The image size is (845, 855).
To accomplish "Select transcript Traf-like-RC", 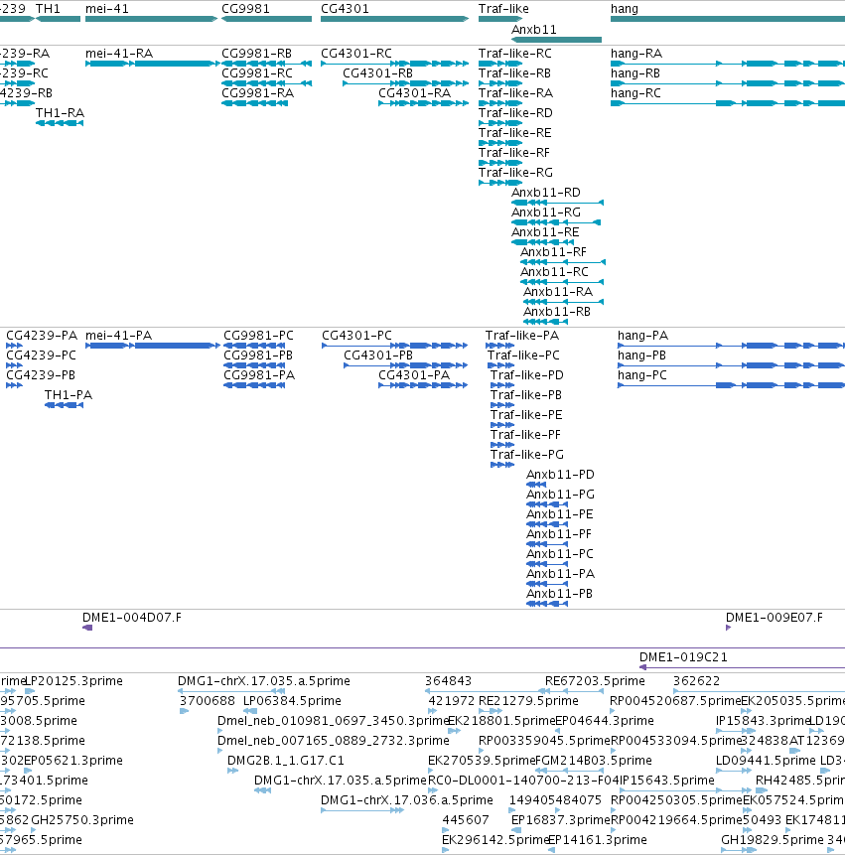I will 500,64.
